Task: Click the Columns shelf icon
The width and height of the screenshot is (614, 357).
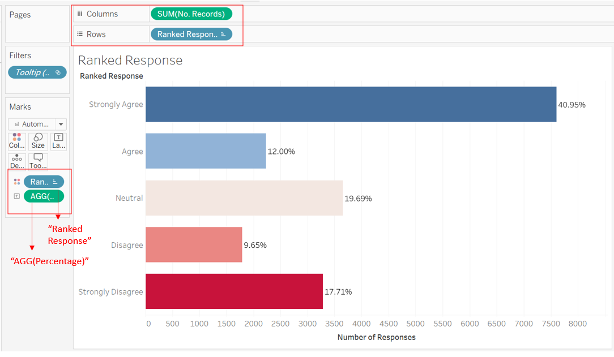Action: pyautogui.click(x=80, y=14)
